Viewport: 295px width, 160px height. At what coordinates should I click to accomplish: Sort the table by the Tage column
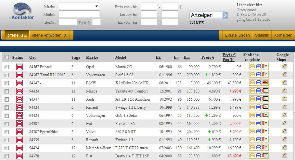76,57
